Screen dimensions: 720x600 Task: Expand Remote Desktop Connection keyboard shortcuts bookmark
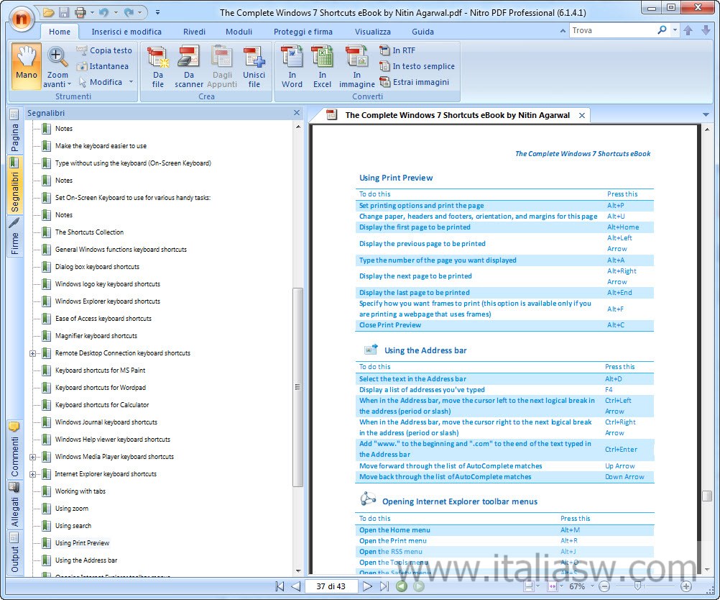point(32,353)
